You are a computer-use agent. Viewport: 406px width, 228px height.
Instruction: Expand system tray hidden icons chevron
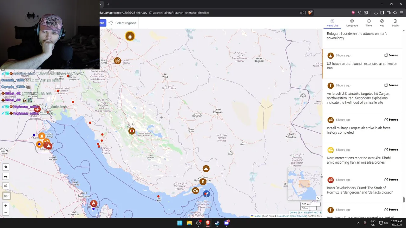[x=358, y=223]
